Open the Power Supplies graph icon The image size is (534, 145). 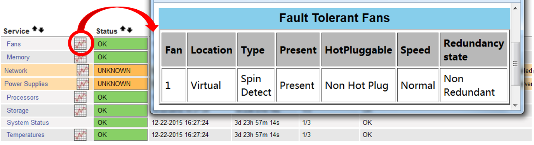tap(83, 84)
